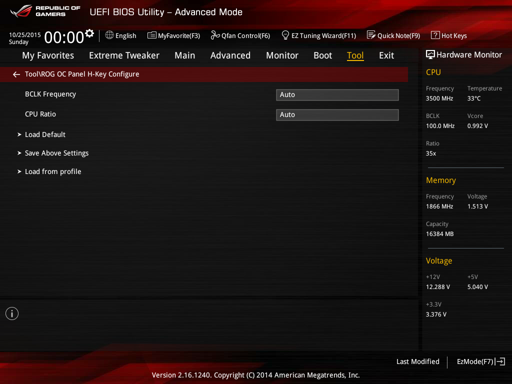Click the +12V reading 12.288 V
The width and height of the screenshot is (512, 384).
tap(438, 286)
